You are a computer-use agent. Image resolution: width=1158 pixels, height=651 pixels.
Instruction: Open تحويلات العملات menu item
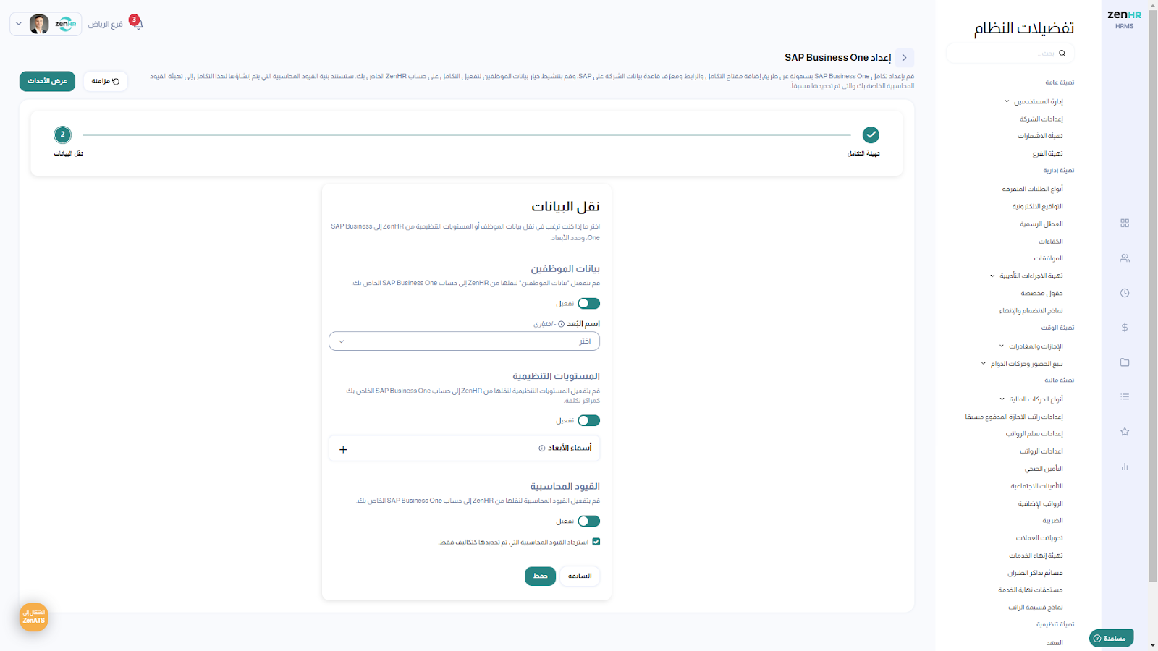pyautogui.click(x=1039, y=538)
